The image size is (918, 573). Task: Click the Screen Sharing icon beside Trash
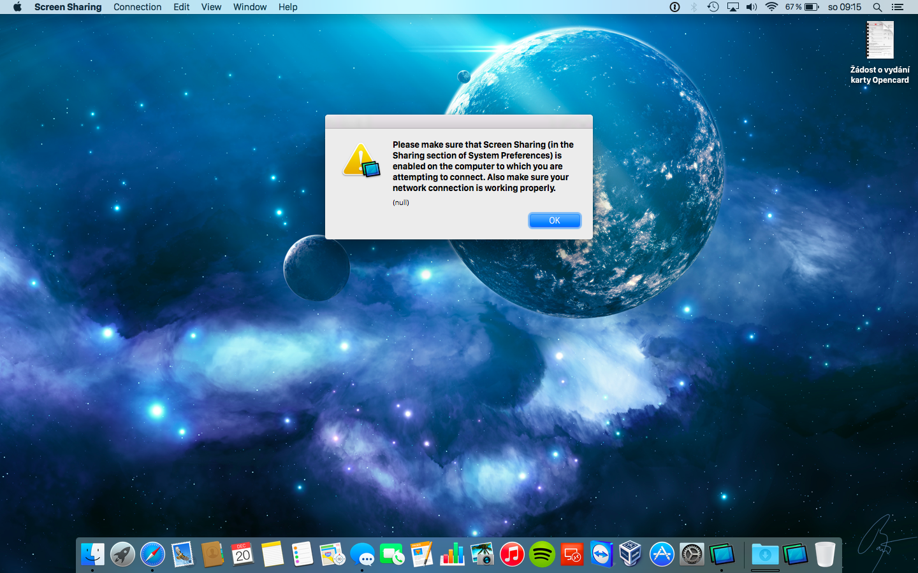[795, 555]
